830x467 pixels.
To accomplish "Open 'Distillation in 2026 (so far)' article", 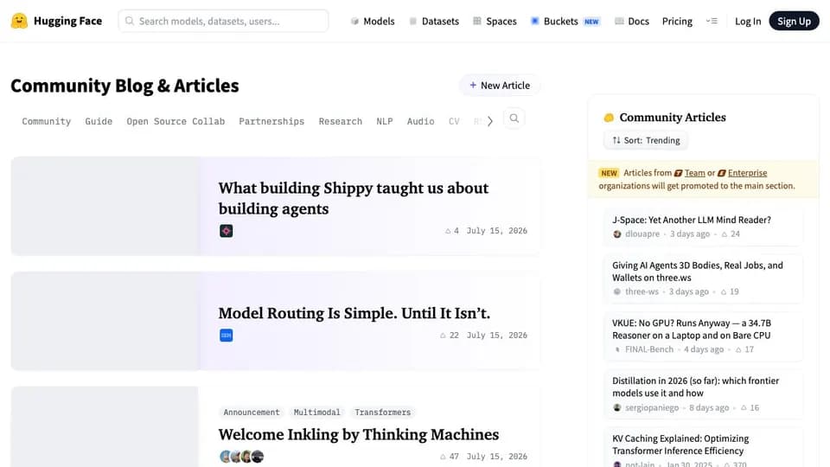I will 695,387.
